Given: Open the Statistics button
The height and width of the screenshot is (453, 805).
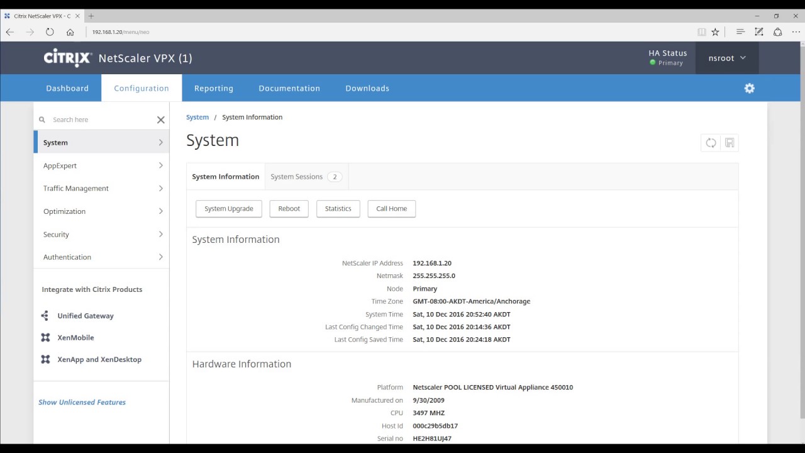Looking at the screenshot, I should click(338, 209).
